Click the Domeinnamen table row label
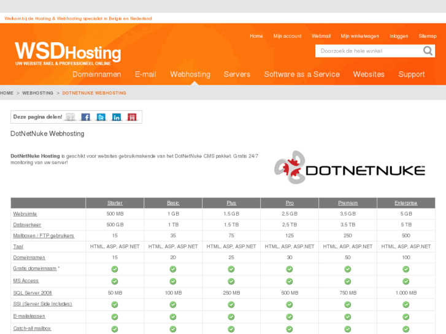 pyautogui.click(x=29, y=257)
